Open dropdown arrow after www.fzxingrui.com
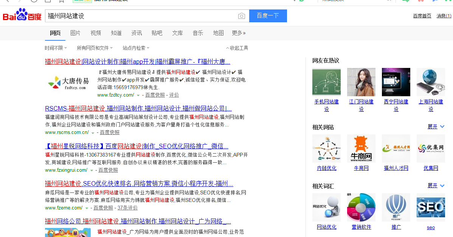453x237 pixels. click(x=92, y=171)
